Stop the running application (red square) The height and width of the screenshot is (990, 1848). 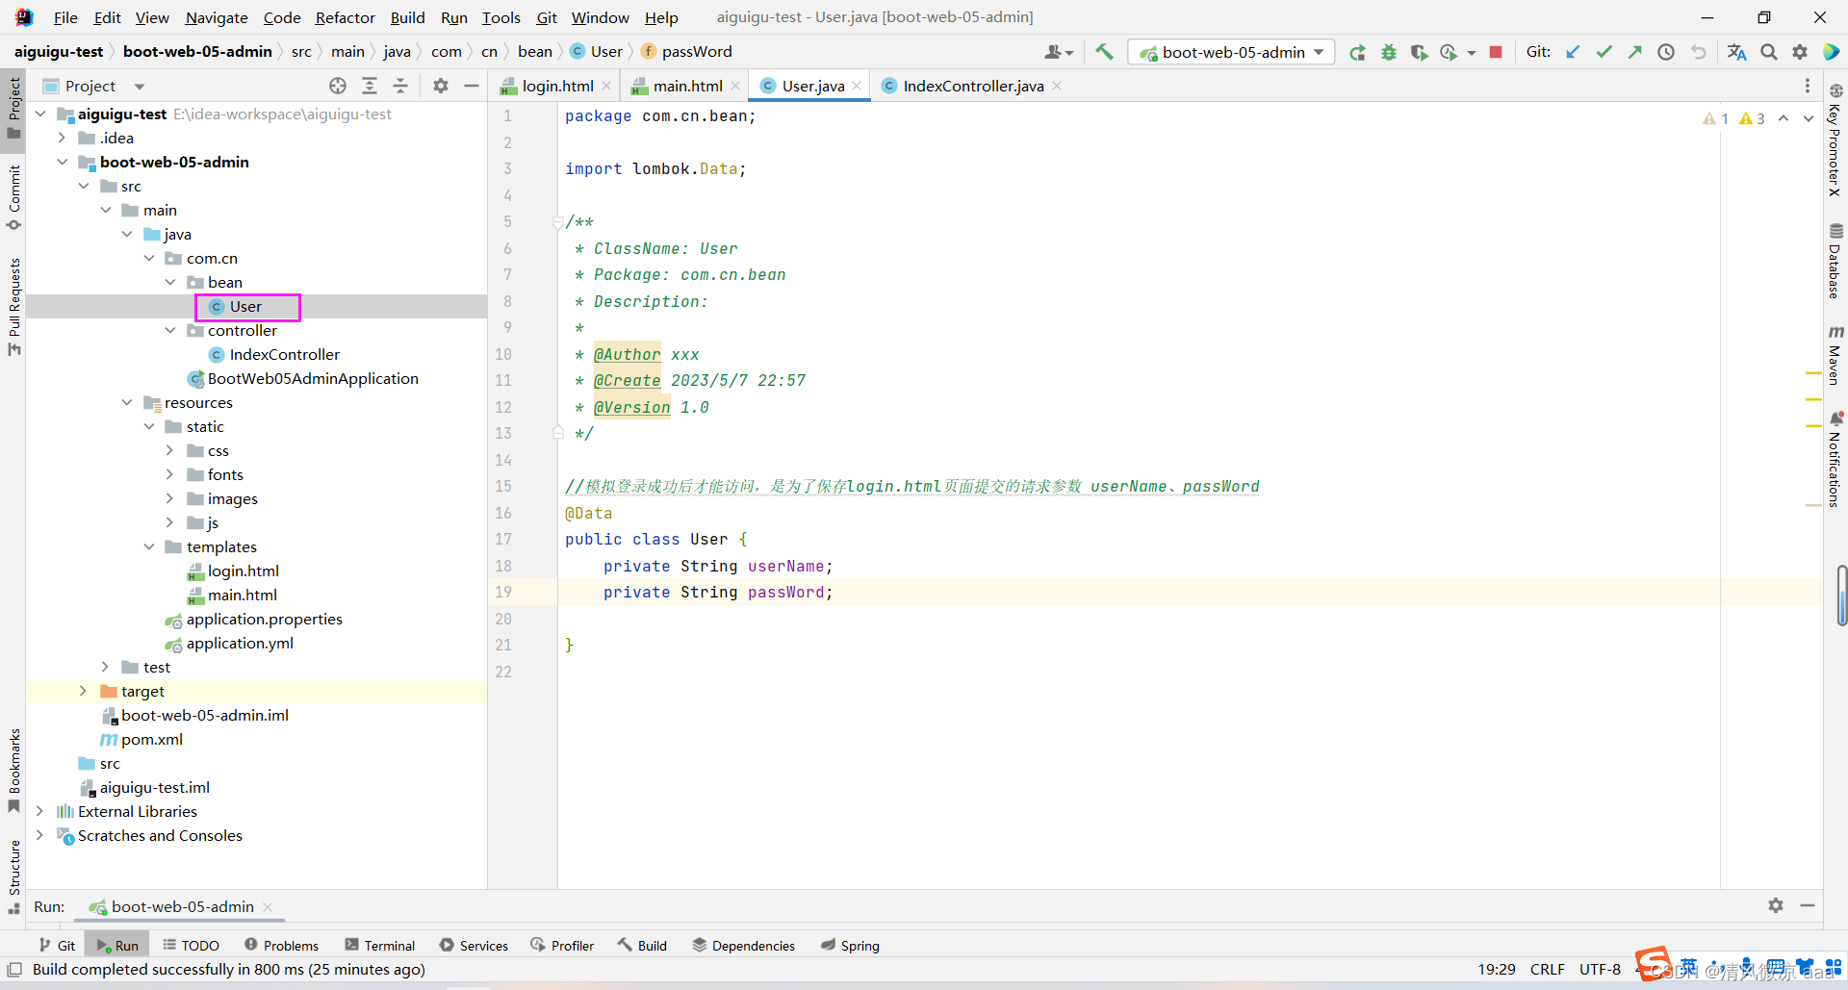click(x=1496, y=52)
